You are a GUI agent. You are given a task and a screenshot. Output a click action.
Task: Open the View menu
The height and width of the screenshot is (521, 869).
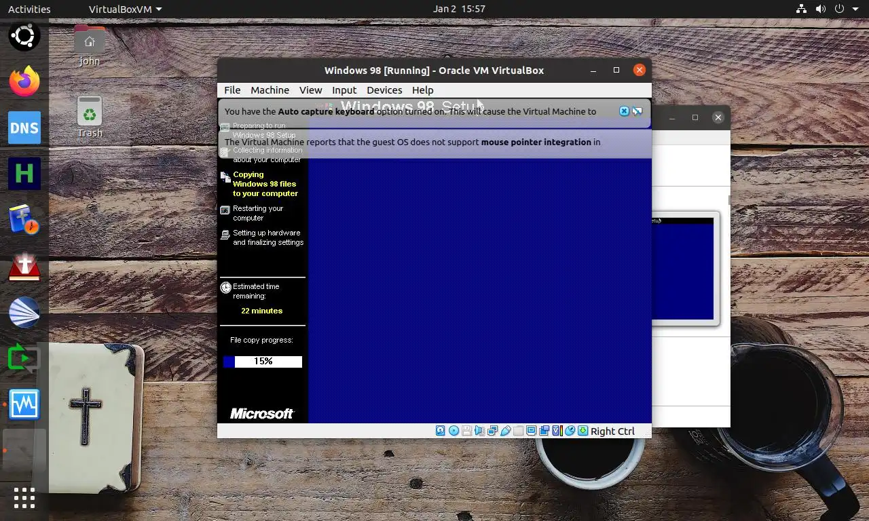pos(310,90)
